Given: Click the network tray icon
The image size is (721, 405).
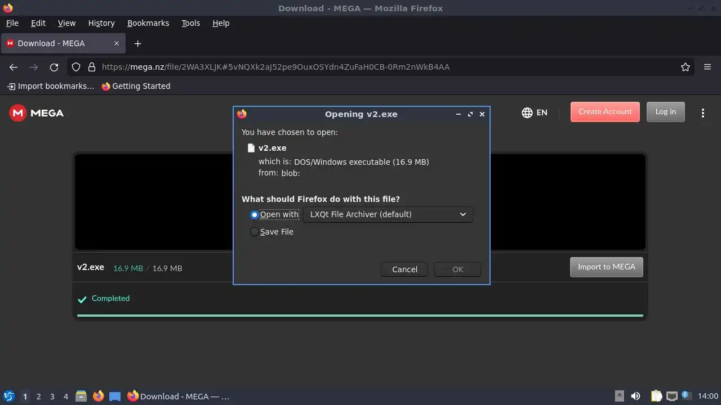Looking at the screenshot, I should point(671,396).
